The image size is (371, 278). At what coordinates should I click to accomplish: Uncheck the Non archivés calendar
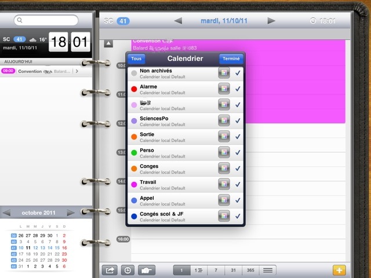pos(238,73)
